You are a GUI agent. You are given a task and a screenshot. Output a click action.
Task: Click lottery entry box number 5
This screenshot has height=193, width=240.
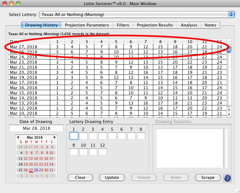click(x=112, y=136)
